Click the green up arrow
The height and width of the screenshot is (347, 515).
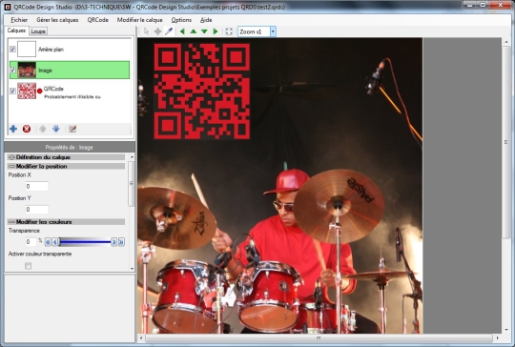pos(193,31)
